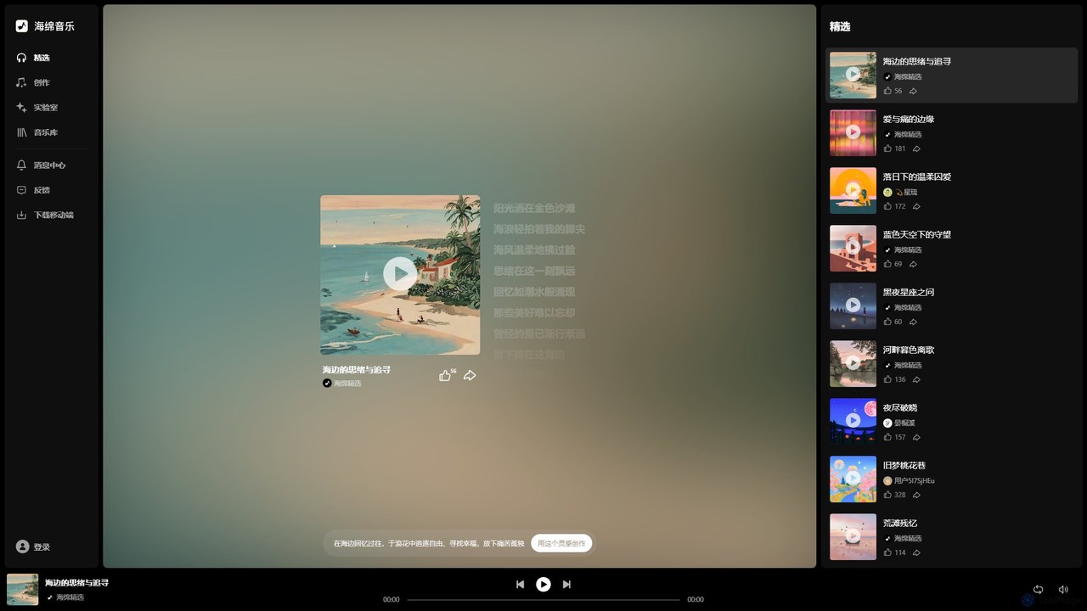Share 落日下的温柔囚爱 via arrow icon
This screenshot has width=1087, height=611.
coord(916,206)
